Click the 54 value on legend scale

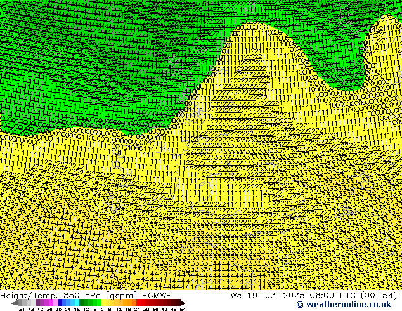(183, 310)
